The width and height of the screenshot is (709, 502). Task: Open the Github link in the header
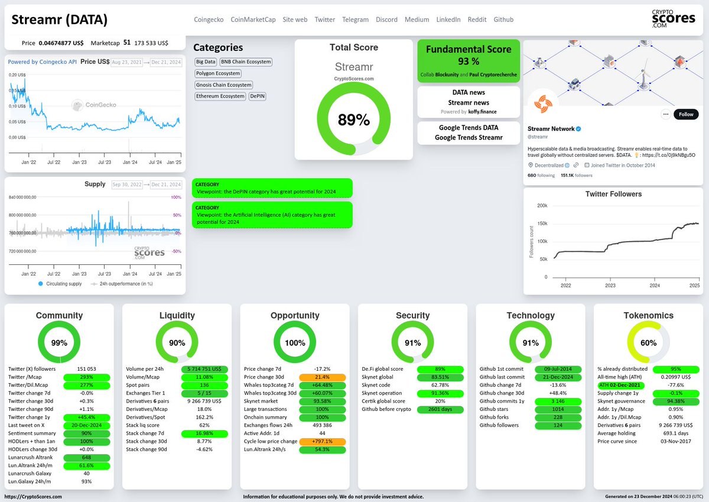coord(503,20)
